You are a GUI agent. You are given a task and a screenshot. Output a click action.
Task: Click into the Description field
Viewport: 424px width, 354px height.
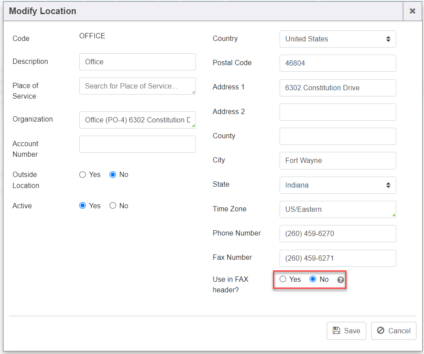pos(137,62)
